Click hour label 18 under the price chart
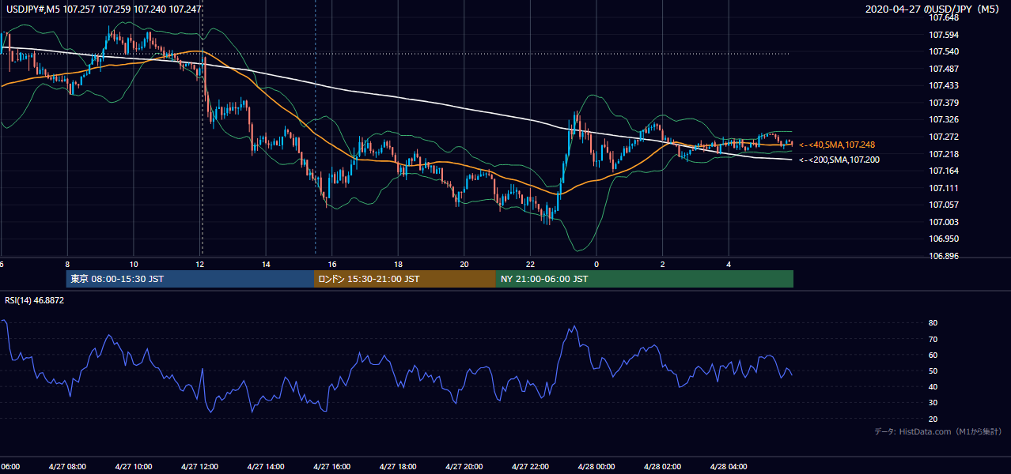This screenshot has height=474, width=1011. pyautogui.click(x=398, y=265)
